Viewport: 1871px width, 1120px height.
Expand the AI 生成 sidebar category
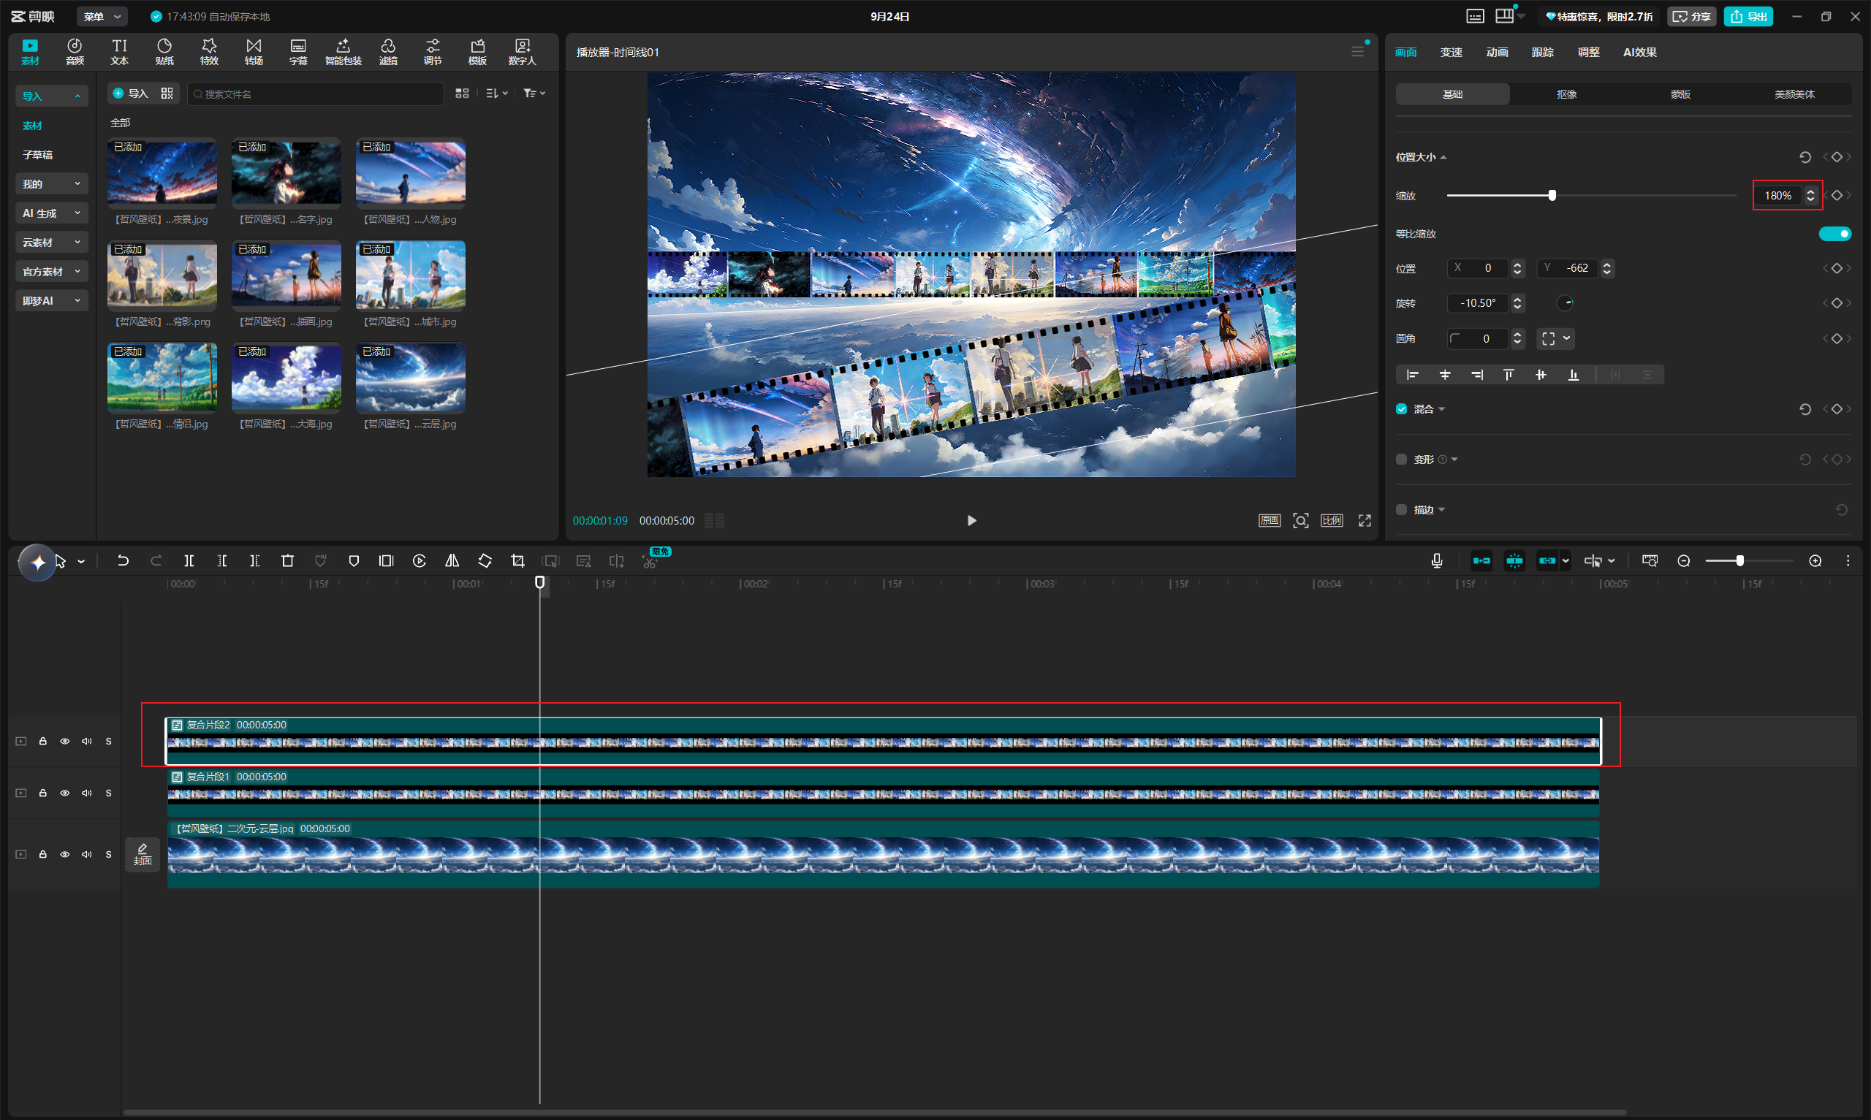[51, 213]
